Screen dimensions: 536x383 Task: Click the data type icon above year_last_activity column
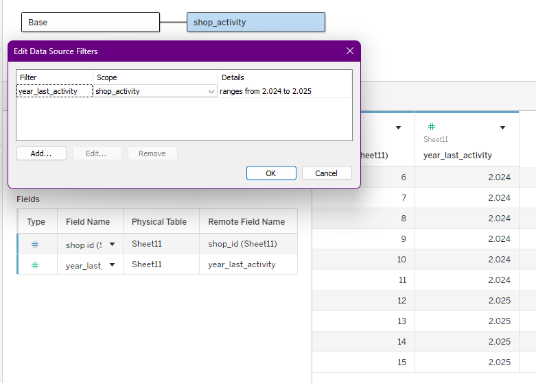[432, 127]
